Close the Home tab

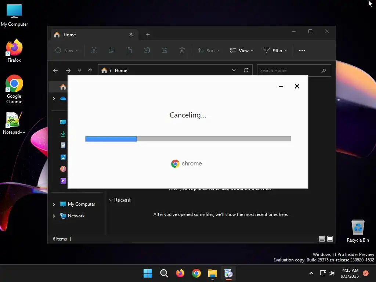(x=131, y=35)
